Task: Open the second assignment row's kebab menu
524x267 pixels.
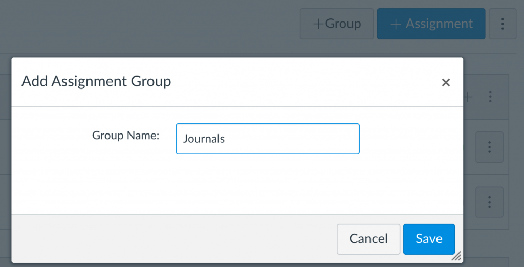Action: coord(489,202)
